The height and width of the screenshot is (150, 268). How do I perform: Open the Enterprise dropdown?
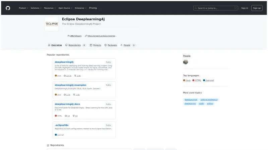[81, 8]
